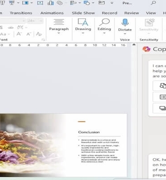Expand the slide layout dropdown arrow
The width and height of the screenshot is (166, 180).
point(31,3)
